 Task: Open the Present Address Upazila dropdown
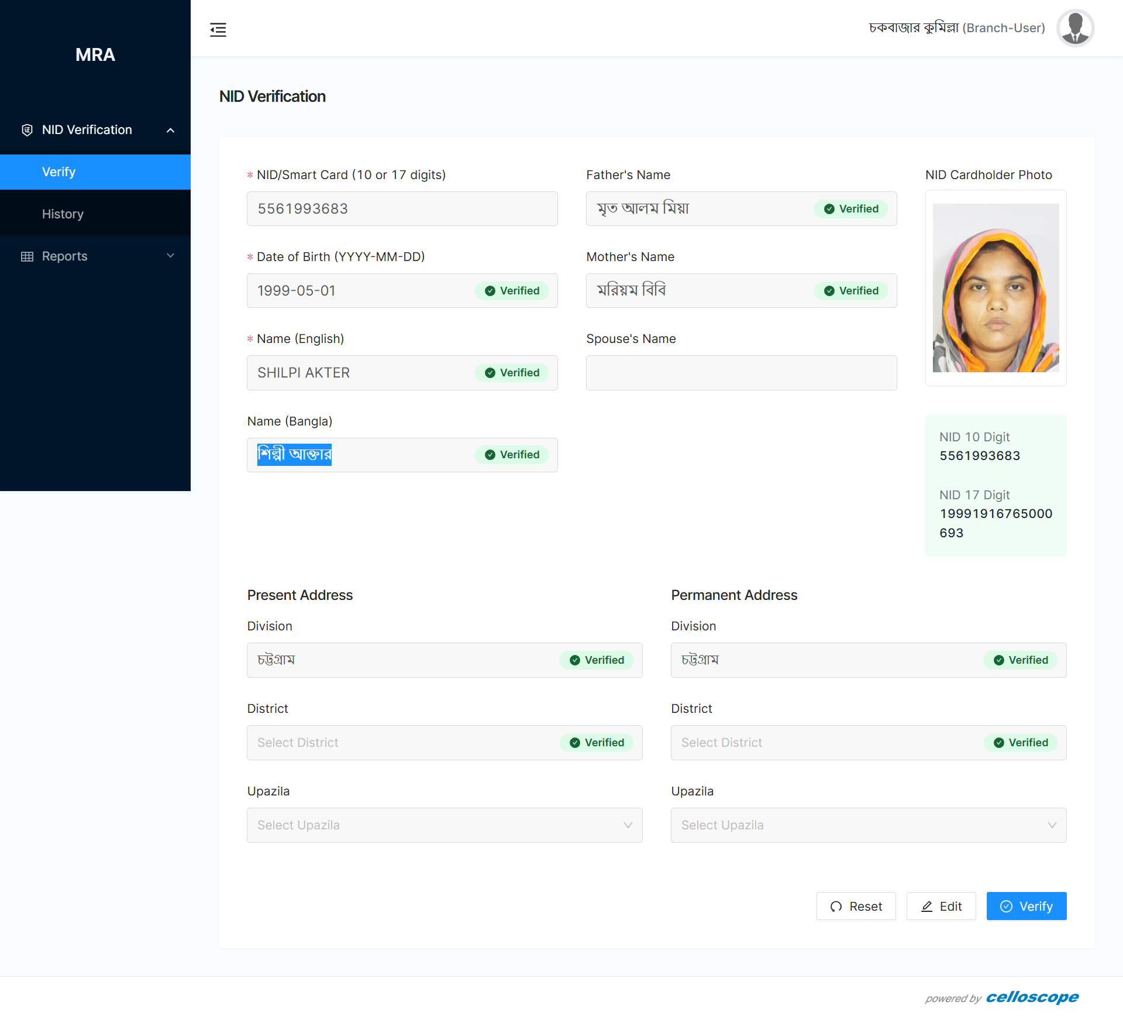pos(445,825)
